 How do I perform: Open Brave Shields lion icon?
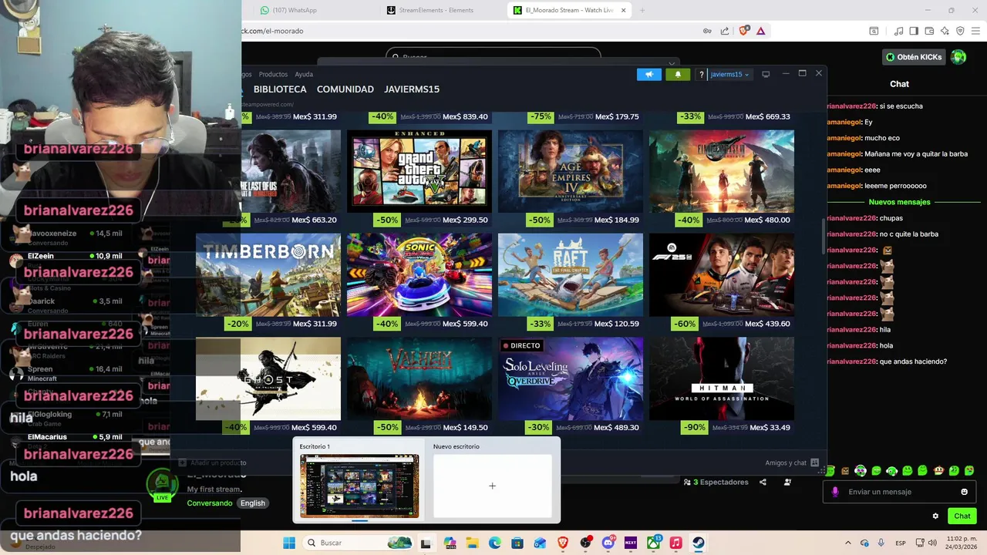point(743,31)
